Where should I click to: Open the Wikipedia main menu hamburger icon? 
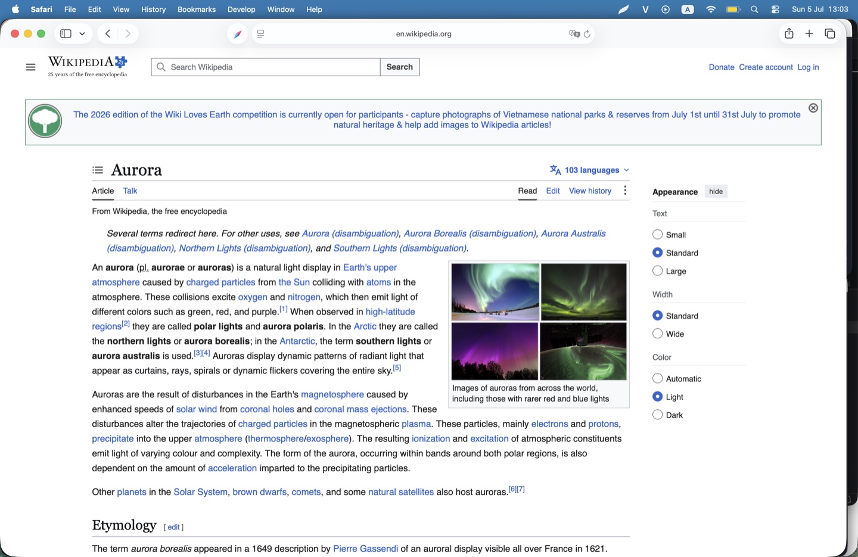[x=31, y=67]
